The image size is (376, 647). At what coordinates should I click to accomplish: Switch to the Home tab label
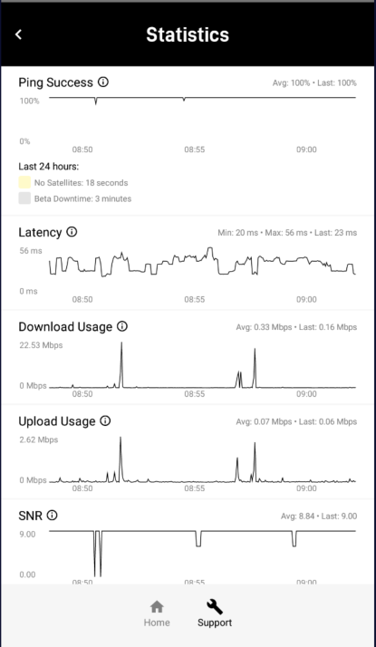point(157,623)
